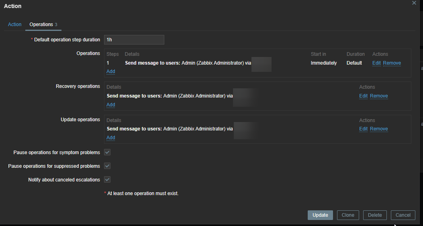Close the Action dialog with X icon
The height and width of the screenshot is (226, 423).
point(414,3)
